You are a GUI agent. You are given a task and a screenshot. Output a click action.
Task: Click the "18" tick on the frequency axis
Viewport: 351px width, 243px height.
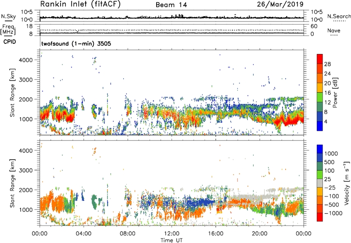point(29,26)
